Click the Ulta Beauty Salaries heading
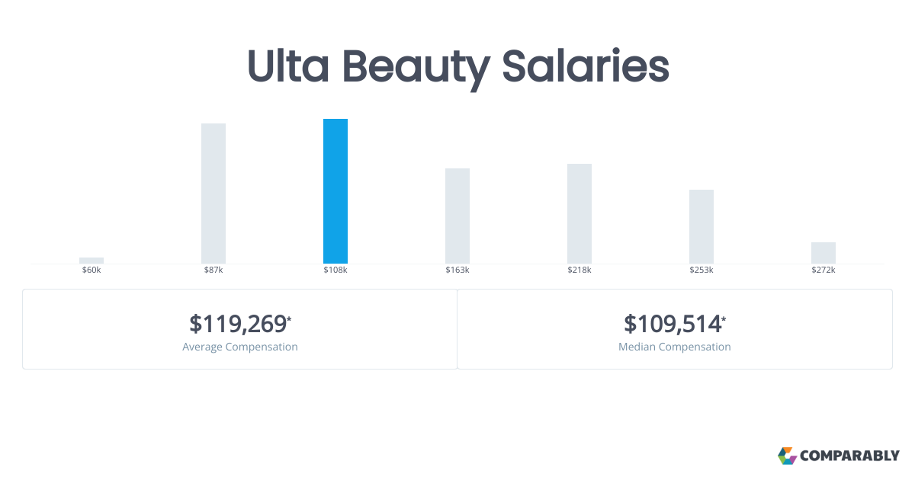 pos(458,67)
